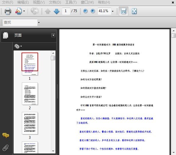
Task: Open the collaborate/share people icon
Action: click(x=19, y=11)
